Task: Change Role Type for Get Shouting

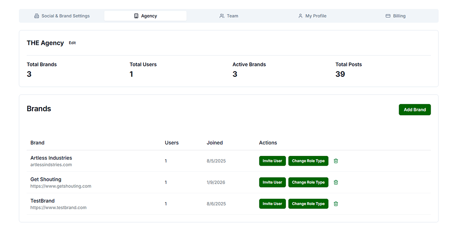Action: point(308,182)
